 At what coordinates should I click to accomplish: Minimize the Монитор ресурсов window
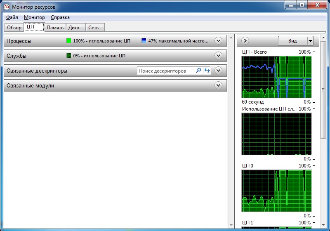291,5
